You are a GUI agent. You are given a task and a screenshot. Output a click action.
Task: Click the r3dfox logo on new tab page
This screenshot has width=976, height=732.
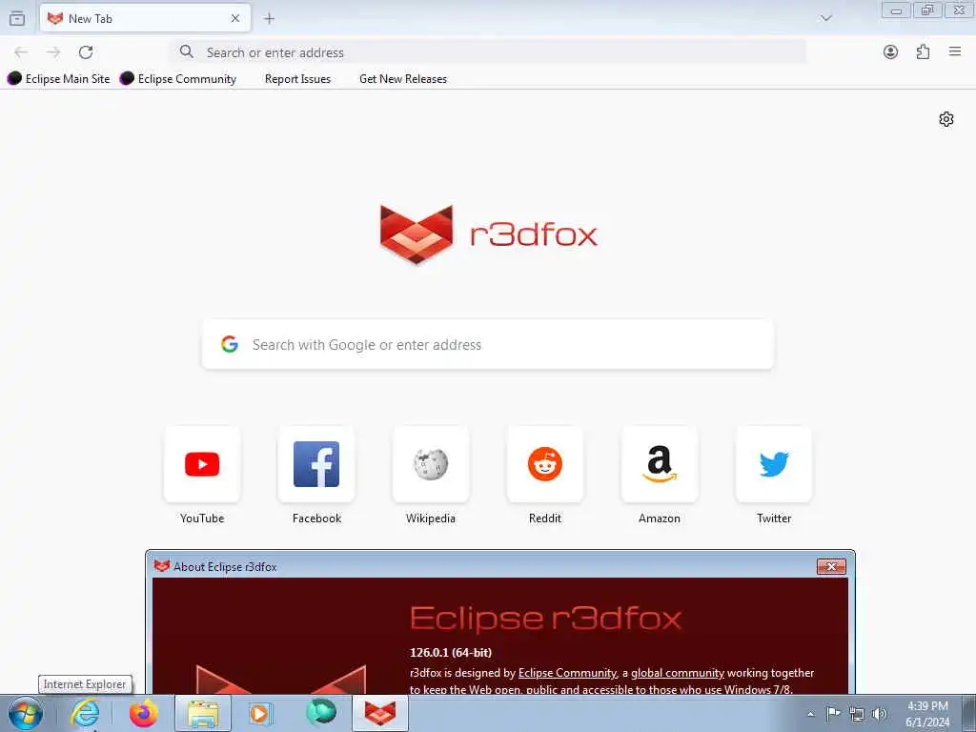pos(488,234)
